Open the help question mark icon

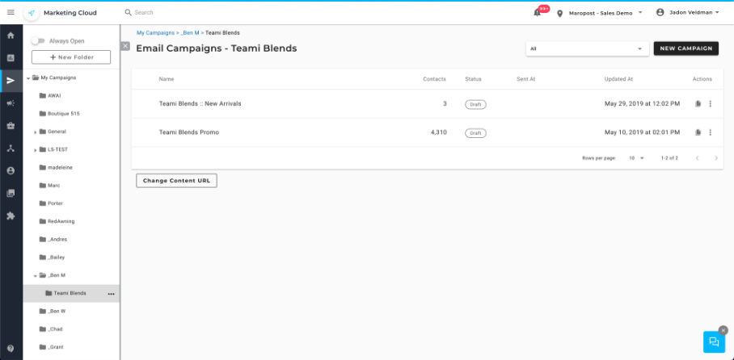pos(11,349)
